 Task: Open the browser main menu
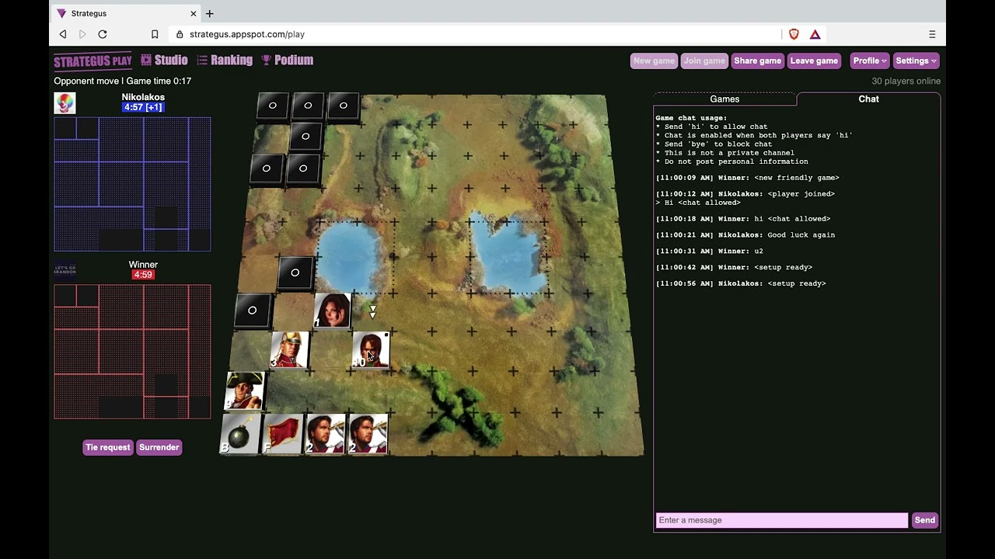[932, 34]
